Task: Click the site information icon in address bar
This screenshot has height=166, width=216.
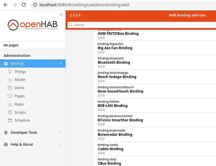Action: (35, 5)
